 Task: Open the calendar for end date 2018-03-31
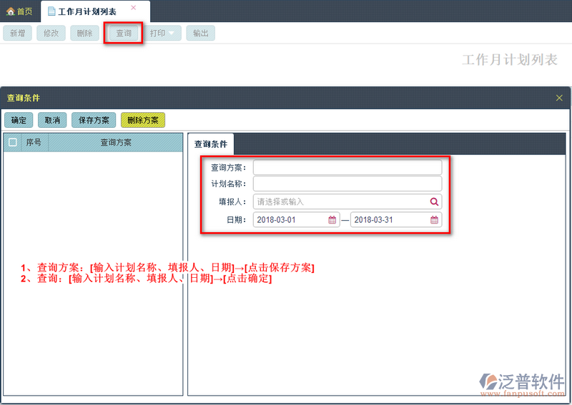pos(434,220)
